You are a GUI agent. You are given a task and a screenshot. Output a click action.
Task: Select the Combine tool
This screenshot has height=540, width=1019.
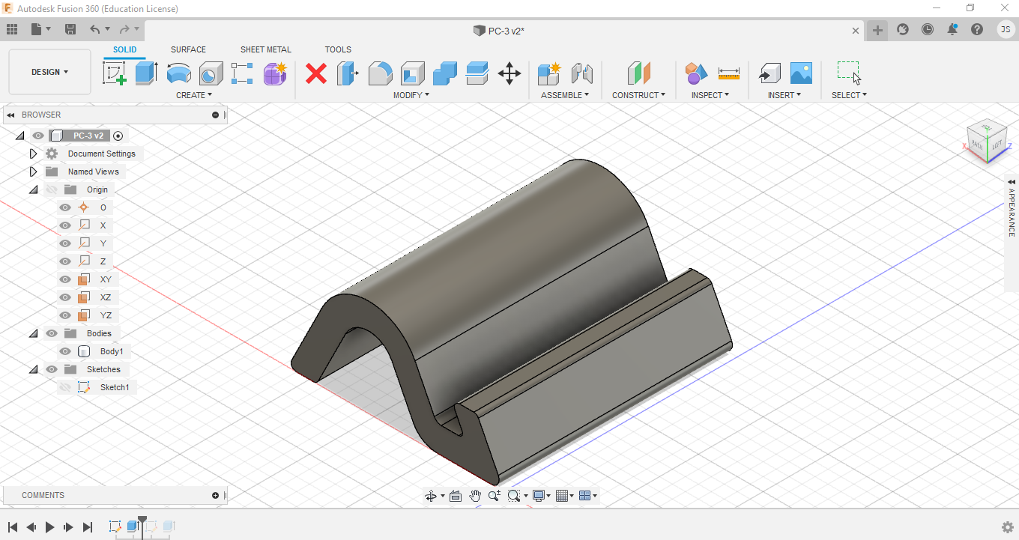pos(444,73)
